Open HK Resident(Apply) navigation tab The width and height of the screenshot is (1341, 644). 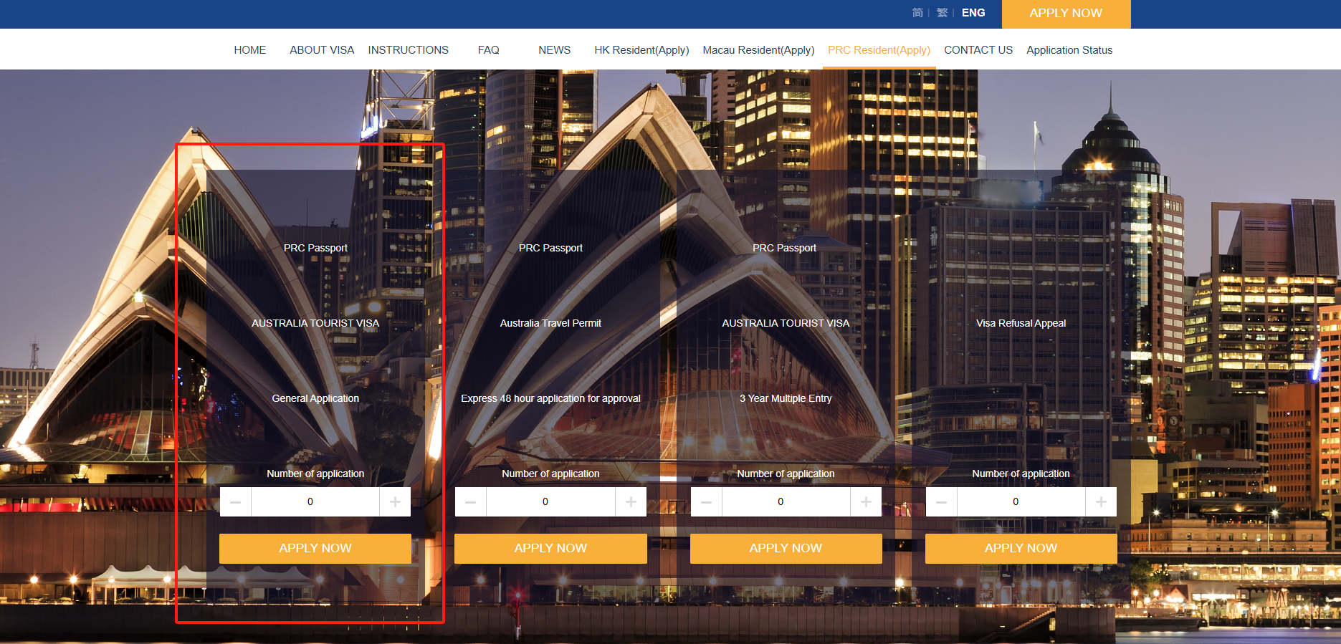(x=641, y=50)
